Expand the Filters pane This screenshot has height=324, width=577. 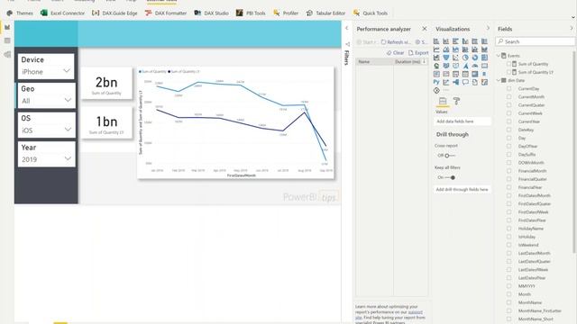pyautogui.click(x=346, y=28)
